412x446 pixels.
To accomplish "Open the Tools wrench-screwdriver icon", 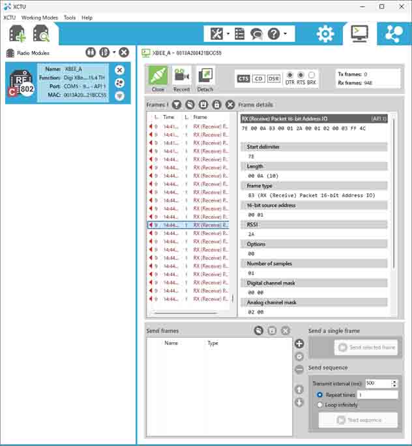I will click(x=216, y=34).
